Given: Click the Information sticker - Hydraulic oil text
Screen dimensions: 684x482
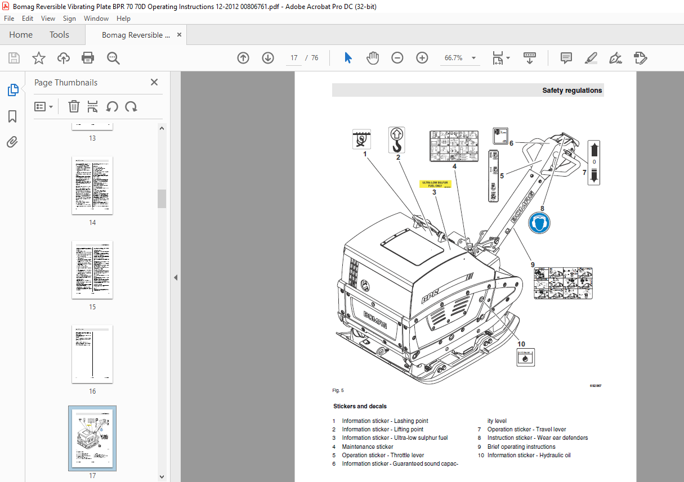Looking at the screenshot, I should pyautogui.click(x=529, y=456).
